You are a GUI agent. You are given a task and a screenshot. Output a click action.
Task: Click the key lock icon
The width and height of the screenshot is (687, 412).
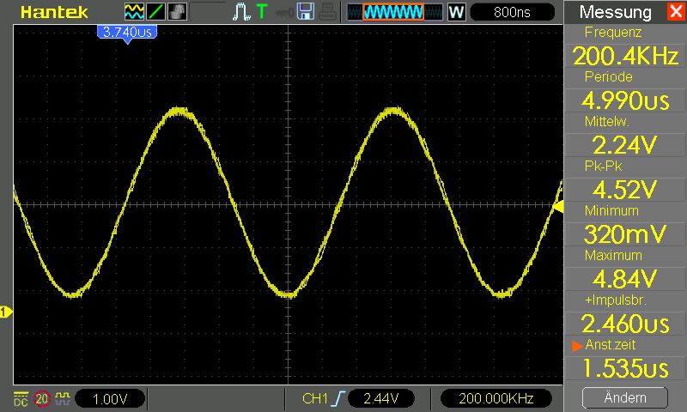tap(284, 13)
